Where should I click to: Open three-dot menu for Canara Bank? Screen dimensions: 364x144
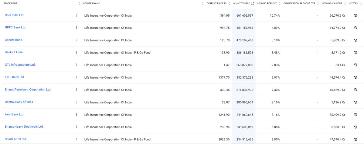click(x=76, y=40)
